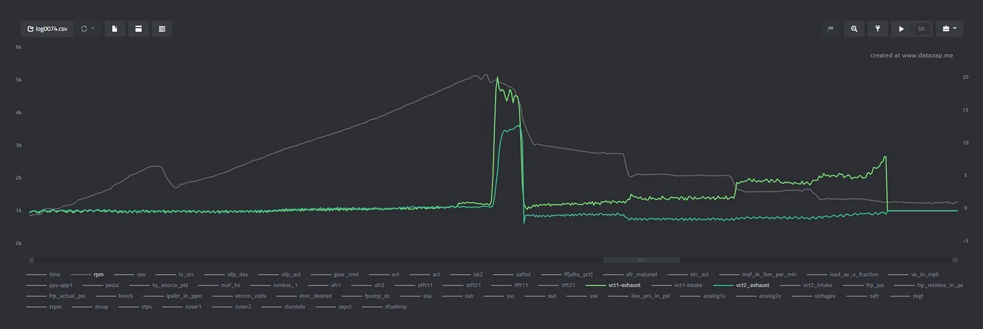
Task: Toggle the vct2_intake series in legend
Action: pos(806,286)
